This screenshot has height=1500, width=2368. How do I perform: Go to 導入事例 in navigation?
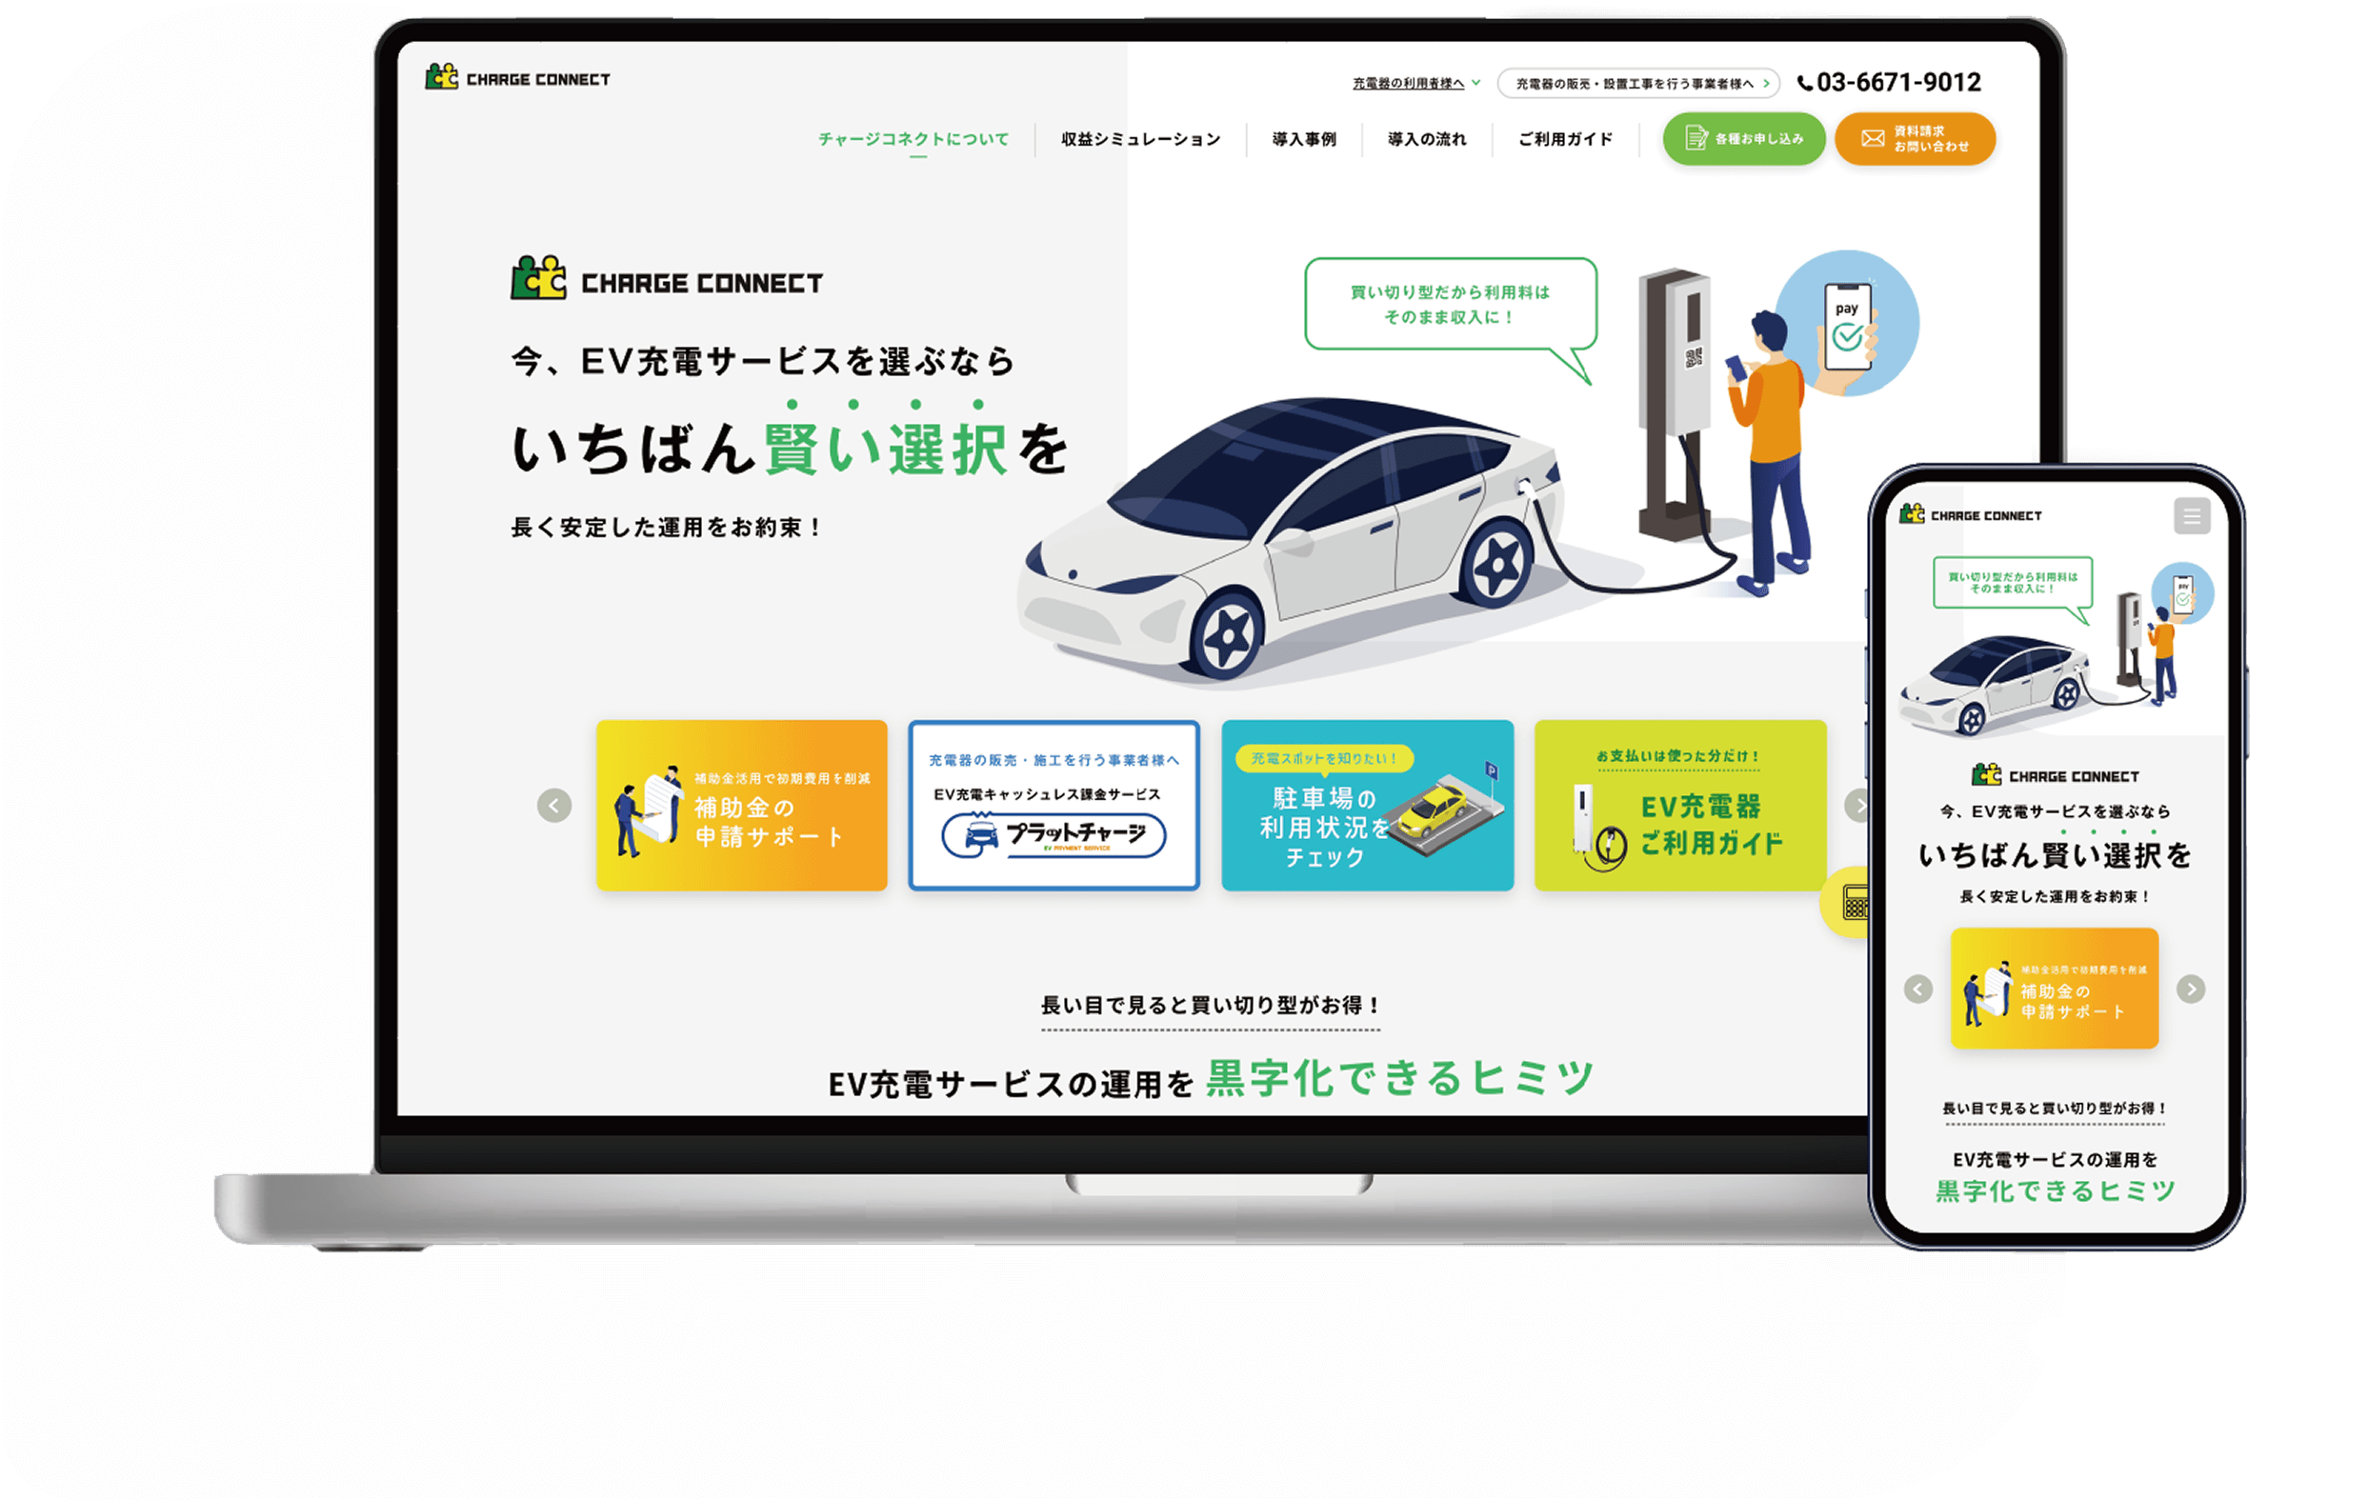coord(1304,140)
